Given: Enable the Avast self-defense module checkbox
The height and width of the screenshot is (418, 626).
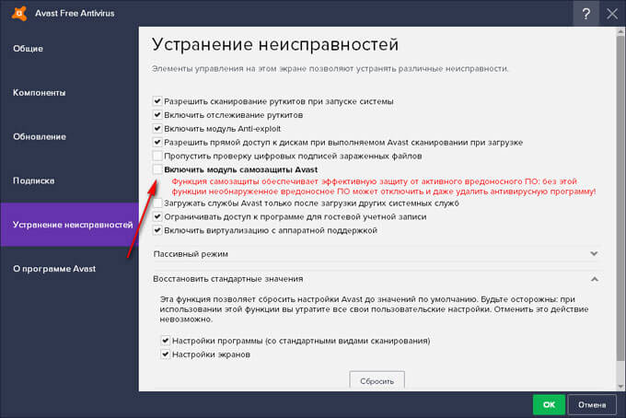Looking at the screenshot, I should [157, 169].
